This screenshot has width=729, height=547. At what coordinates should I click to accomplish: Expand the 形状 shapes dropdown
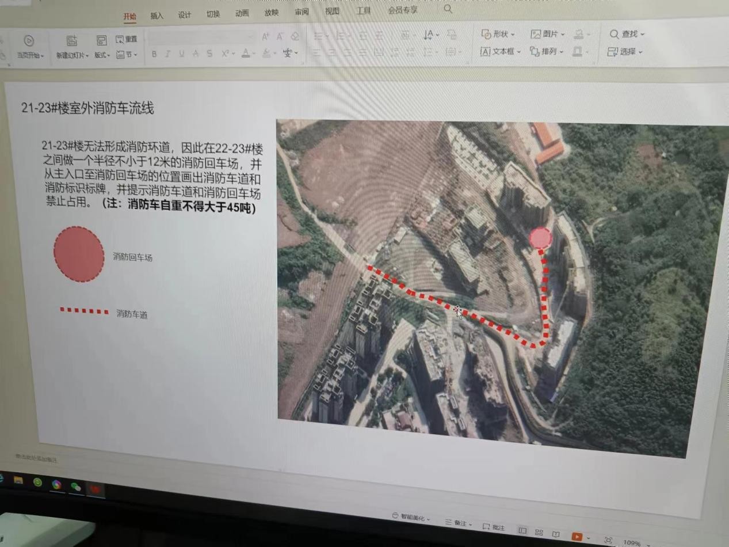498,35
